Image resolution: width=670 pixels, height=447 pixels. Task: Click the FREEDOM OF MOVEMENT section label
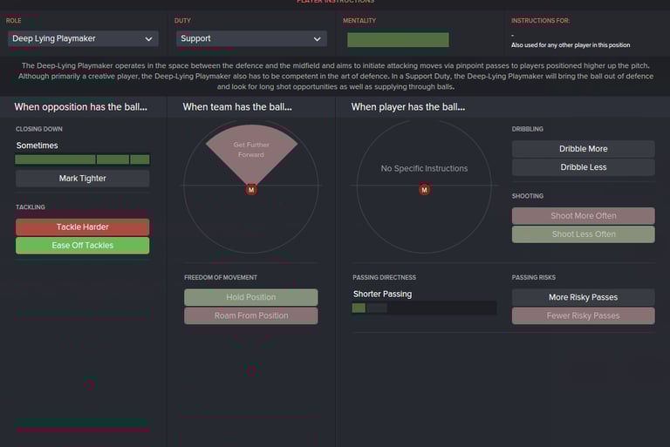click(x=221, y=277)
